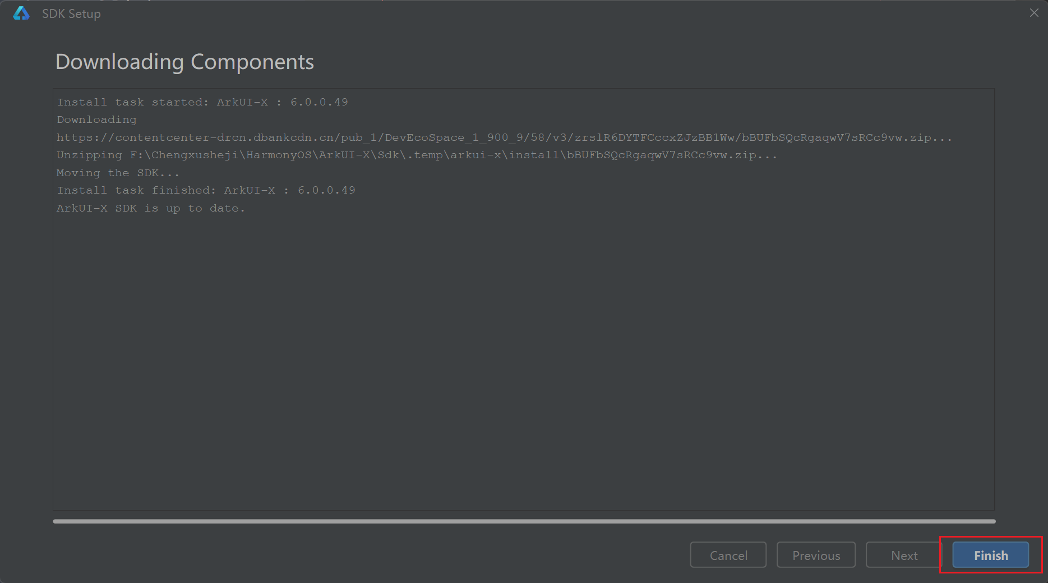
Task: Close the SDK Setup dialog
Action: pyautogui.click(x=1034, y=13)
